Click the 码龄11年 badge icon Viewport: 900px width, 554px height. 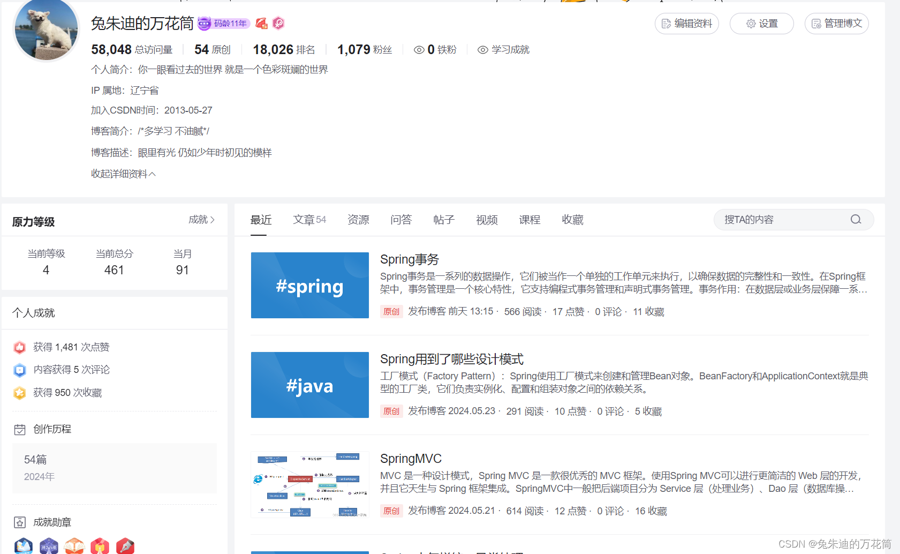click(224, 24)
